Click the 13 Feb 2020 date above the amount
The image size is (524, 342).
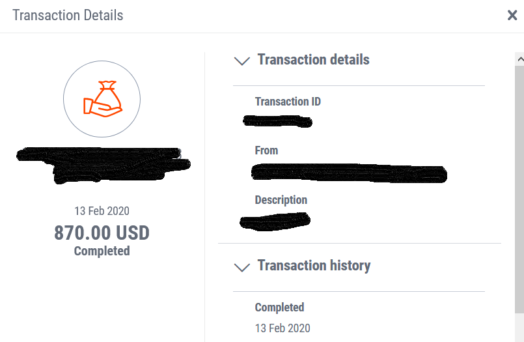pyautogui.click(x=102, y=211)
